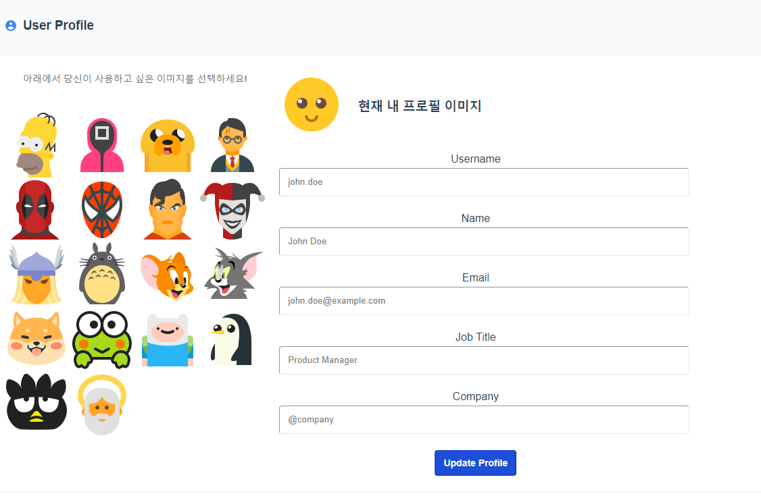The height and width of the screenshot is (498, 761).
Task: Choose the black spiky-haired penguin avatar
Action: [x=36, y=402]
